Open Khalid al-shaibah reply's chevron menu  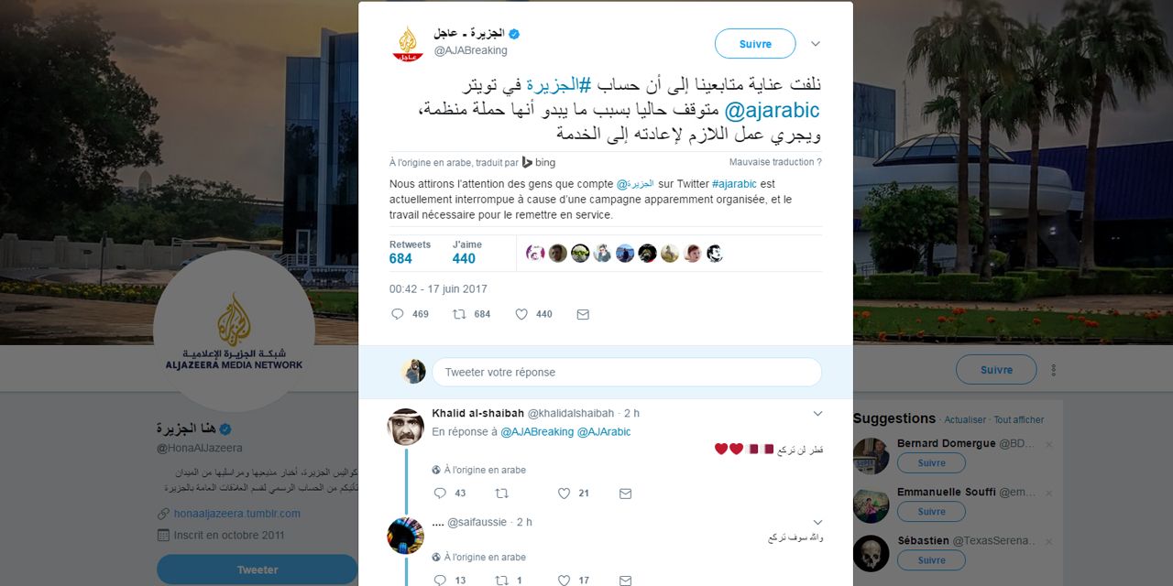click(x=817, y=414)
